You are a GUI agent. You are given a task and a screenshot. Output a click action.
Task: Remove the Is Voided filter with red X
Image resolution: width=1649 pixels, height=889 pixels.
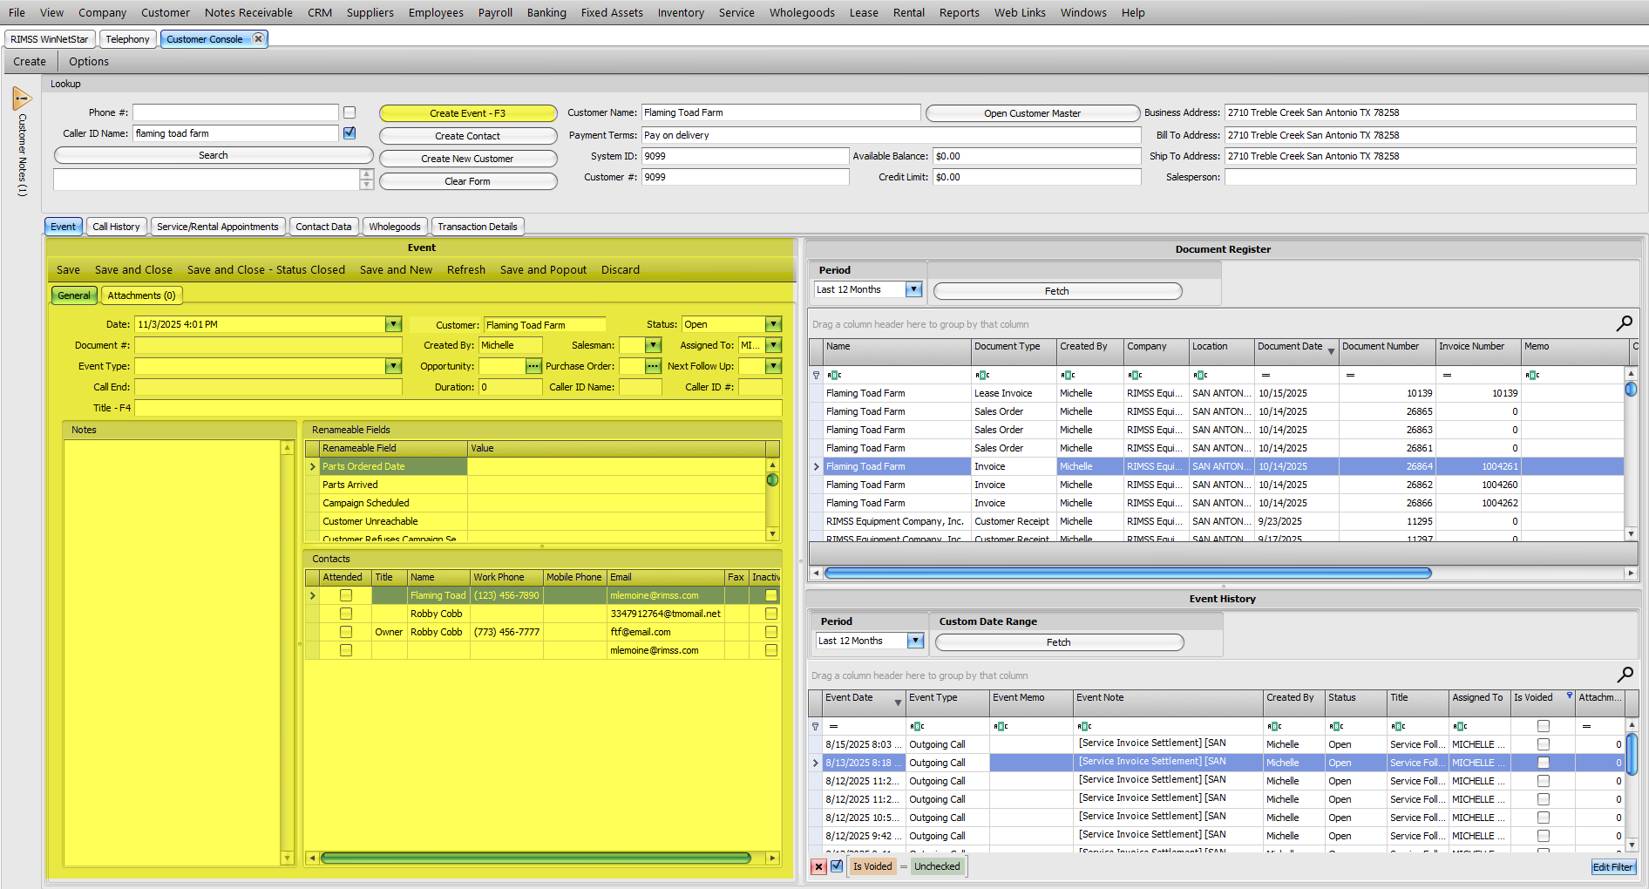click(818, 866)
